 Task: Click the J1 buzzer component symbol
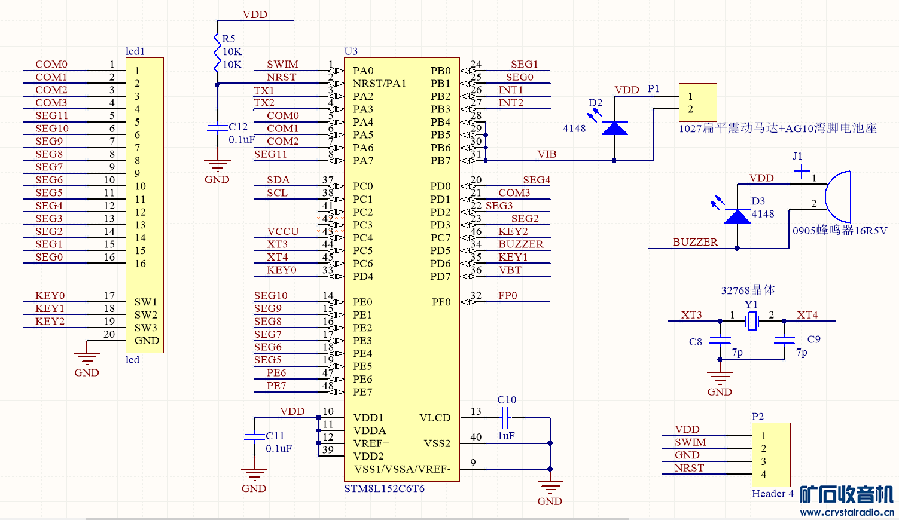(837, 196)
